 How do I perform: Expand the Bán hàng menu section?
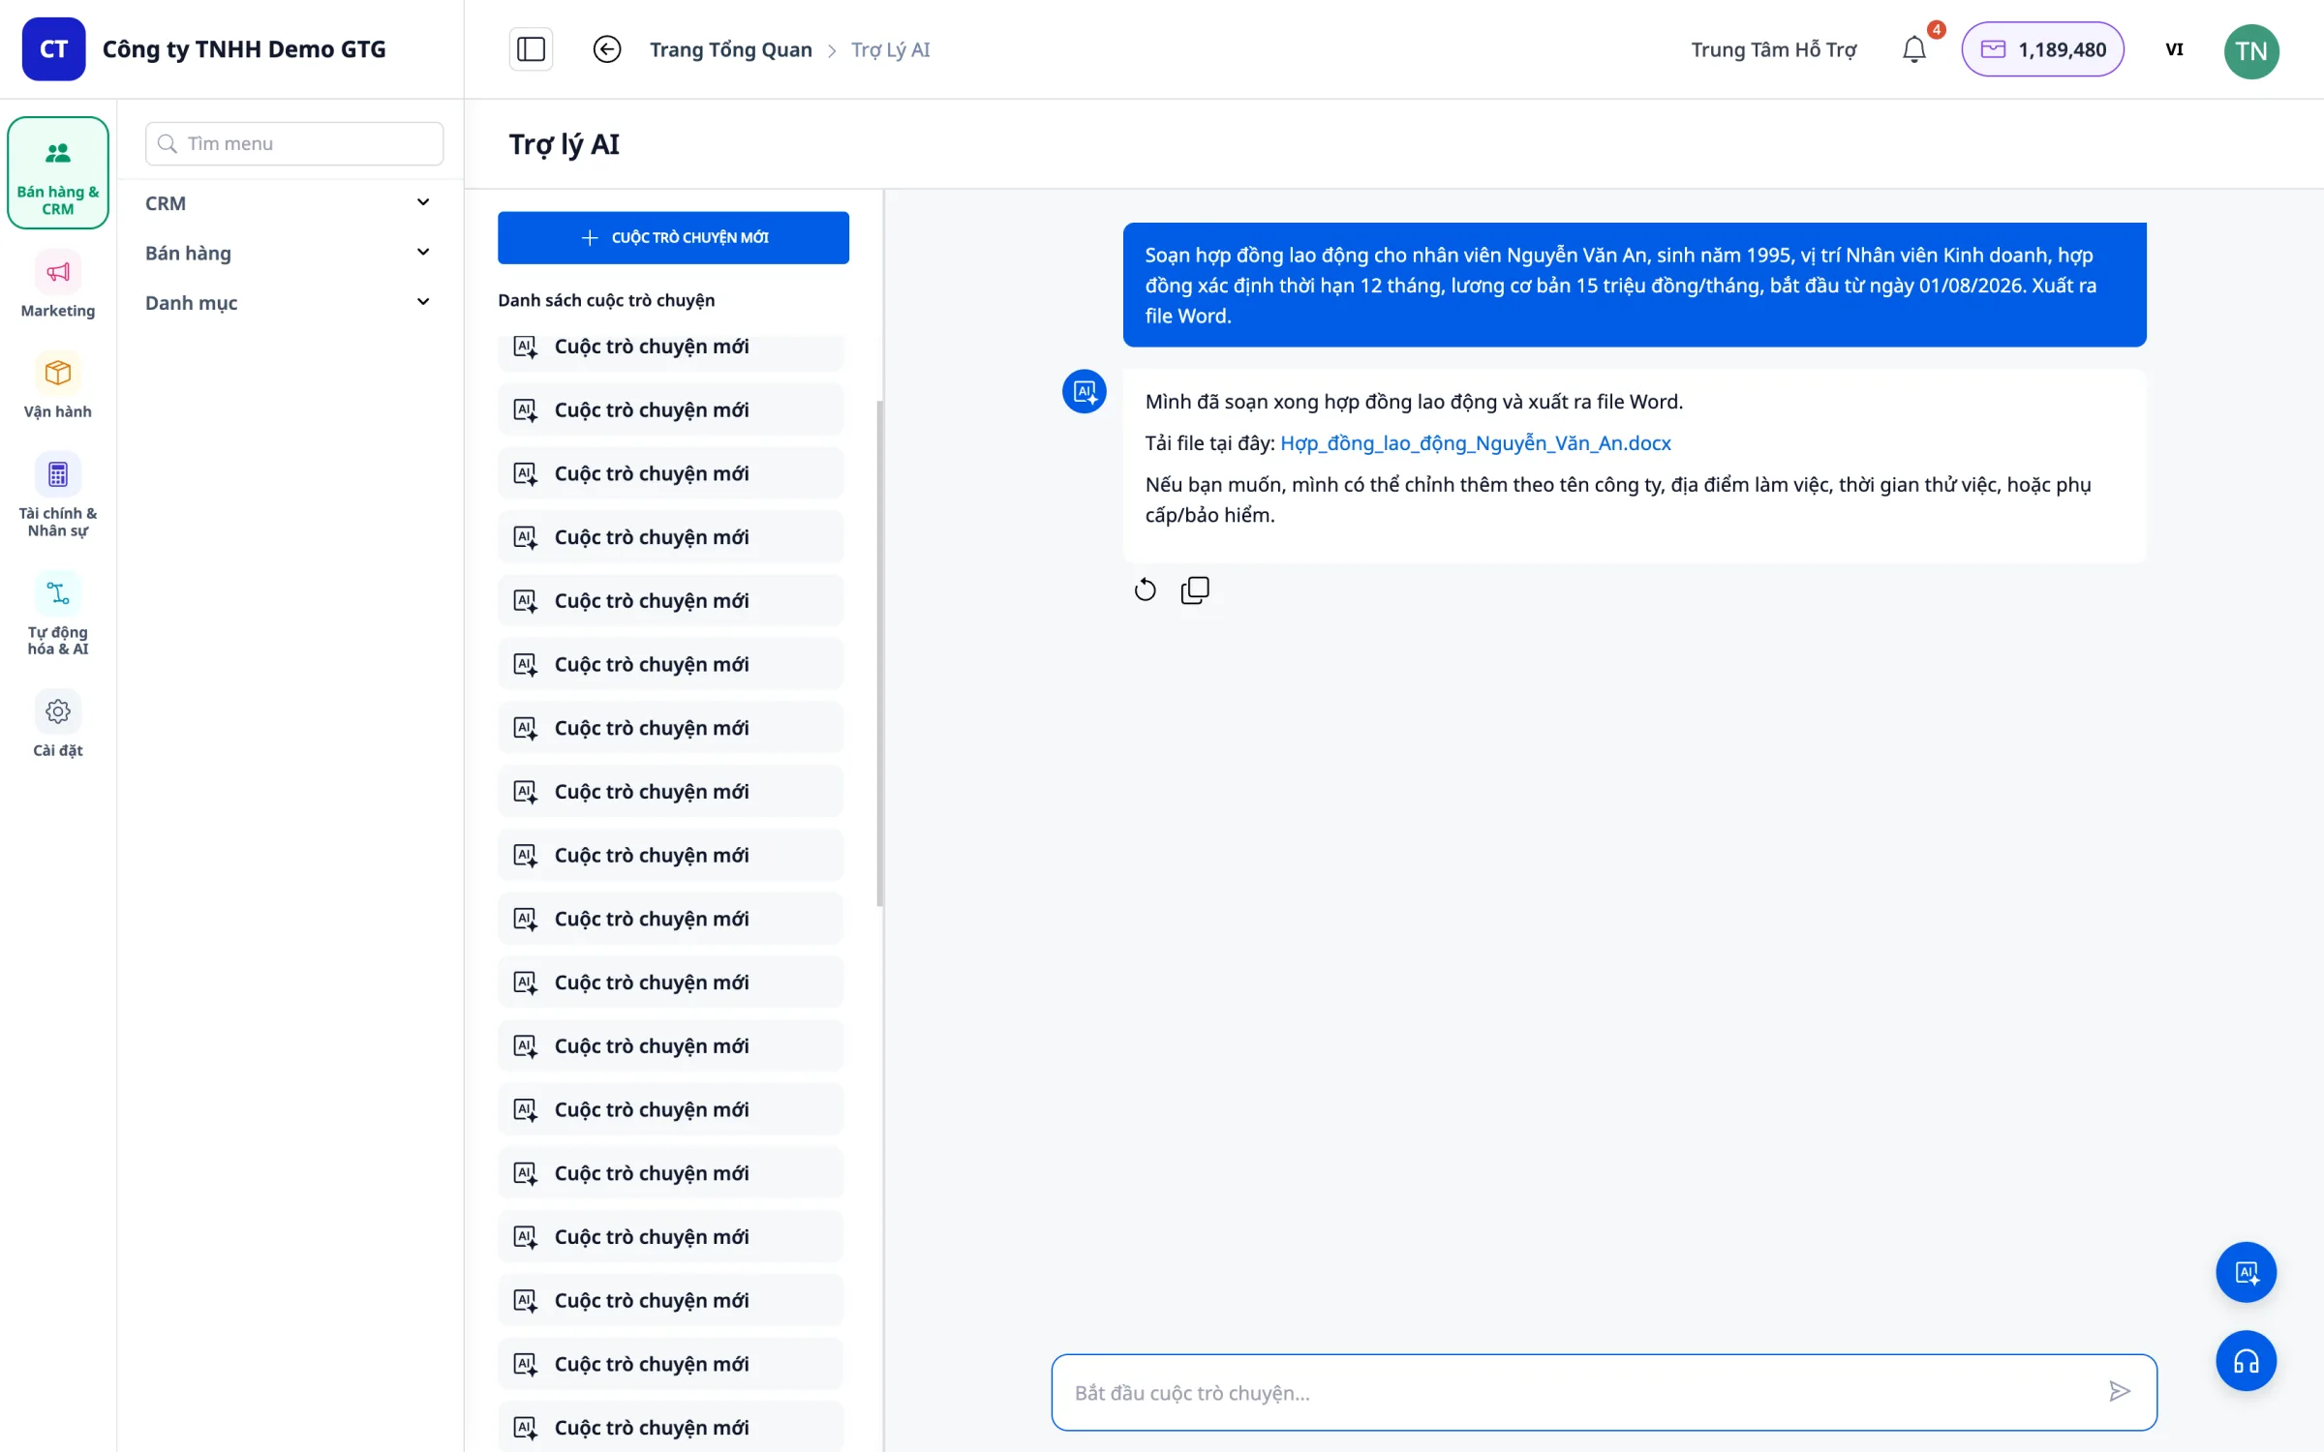[x=288, y=253]
